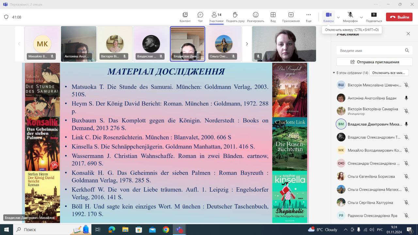Click mic icon for Михайло Володимирович Ко...
Image resolution: width=418 pixels, height=235 pixels.
[406, 150]
